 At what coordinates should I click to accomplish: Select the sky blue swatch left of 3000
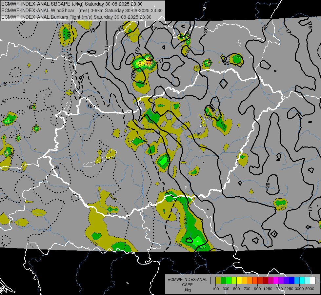click(x=297, y=281)
